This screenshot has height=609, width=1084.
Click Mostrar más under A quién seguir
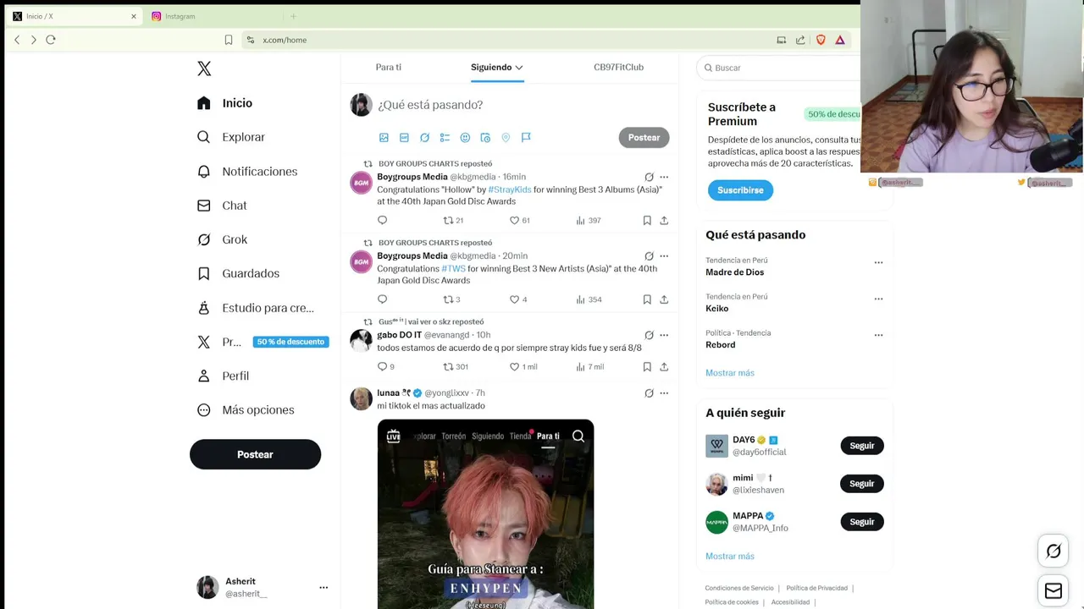(x=730, y=557)
